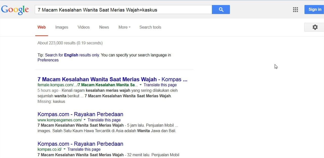This screenshot has height=158, width=324.
Task: Open the Google apps grid
Action: point(295,10)
